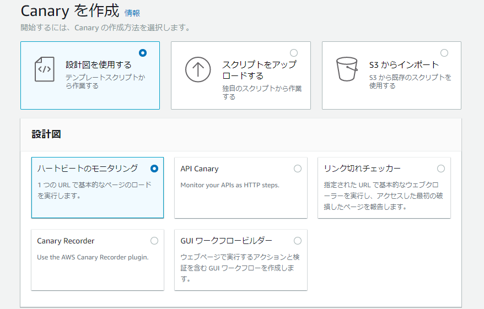Select the スクリプトをアップロードする radio button
The width and height of the screenshot is (484, 309).
[x=294, y=53]
